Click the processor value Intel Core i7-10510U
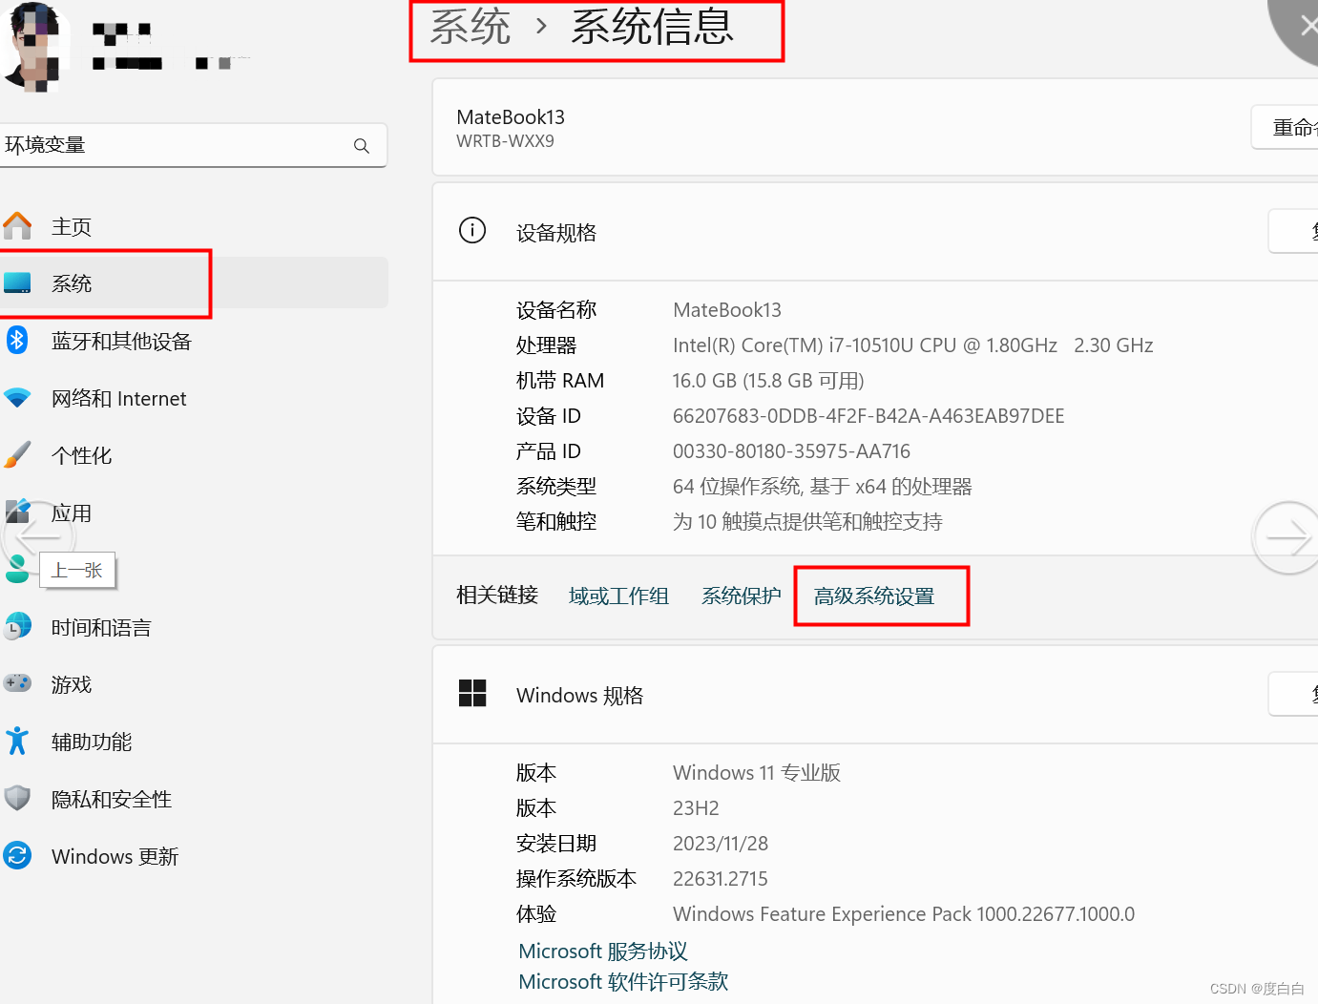 click(x=912, y=345)
